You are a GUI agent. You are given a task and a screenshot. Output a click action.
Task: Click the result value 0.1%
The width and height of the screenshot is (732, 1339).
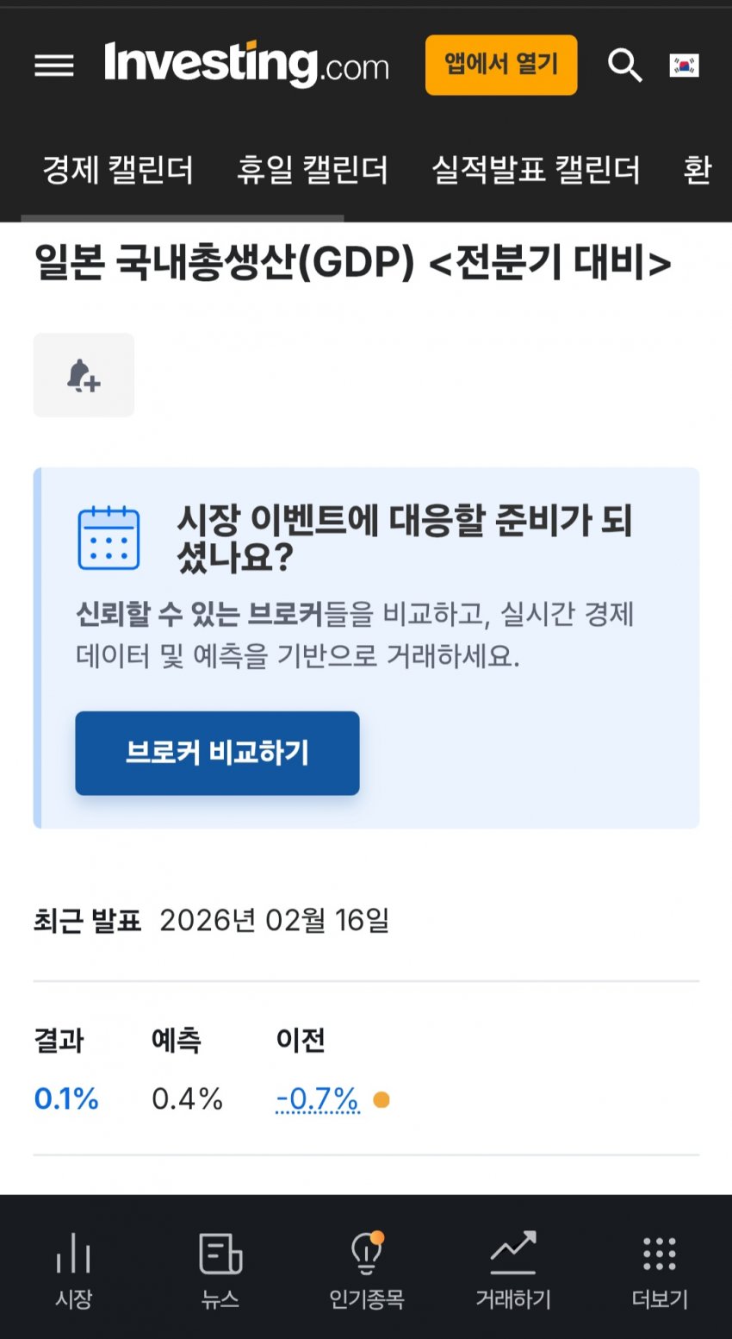(x=66, y=1099)
